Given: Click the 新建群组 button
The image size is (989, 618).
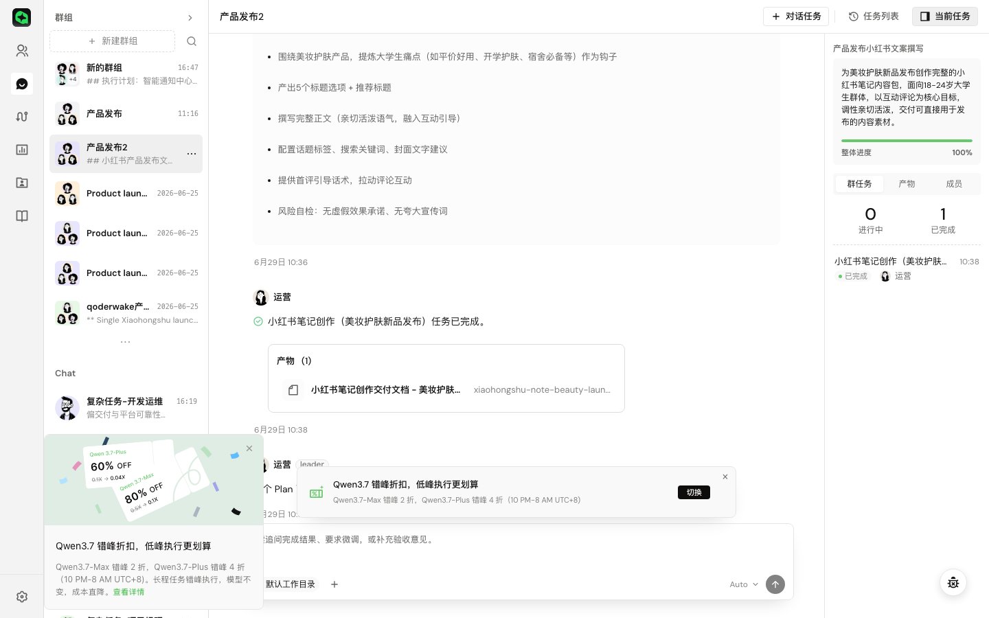Looking at the screenshot, I should (113, 41).
